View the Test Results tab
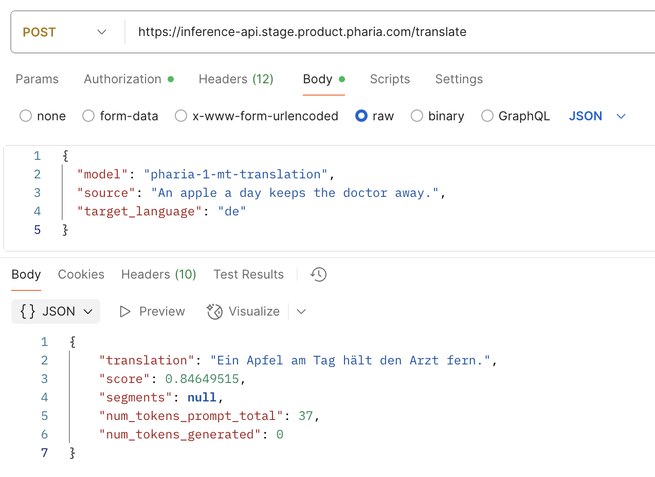The height and width of the screenshot is (477, 655). [x=248, y=274]
